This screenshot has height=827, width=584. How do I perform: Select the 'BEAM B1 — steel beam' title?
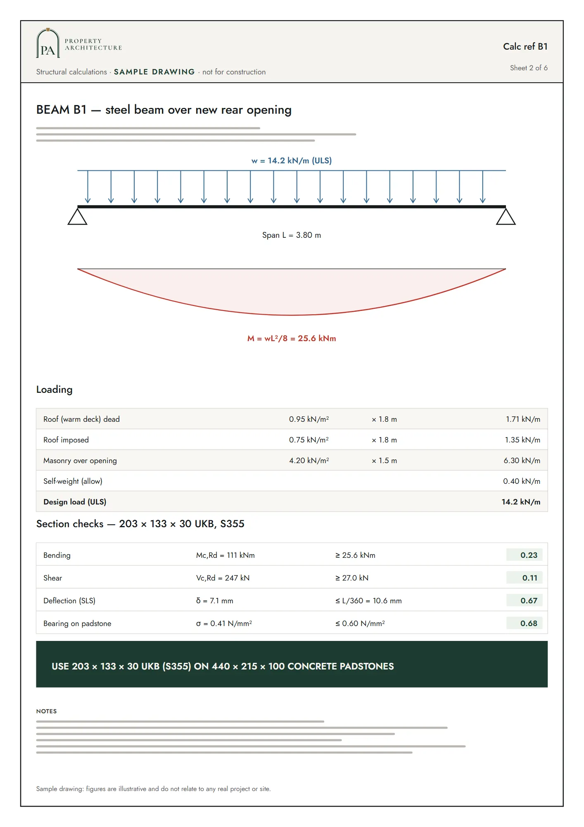(x=164, y=110)
